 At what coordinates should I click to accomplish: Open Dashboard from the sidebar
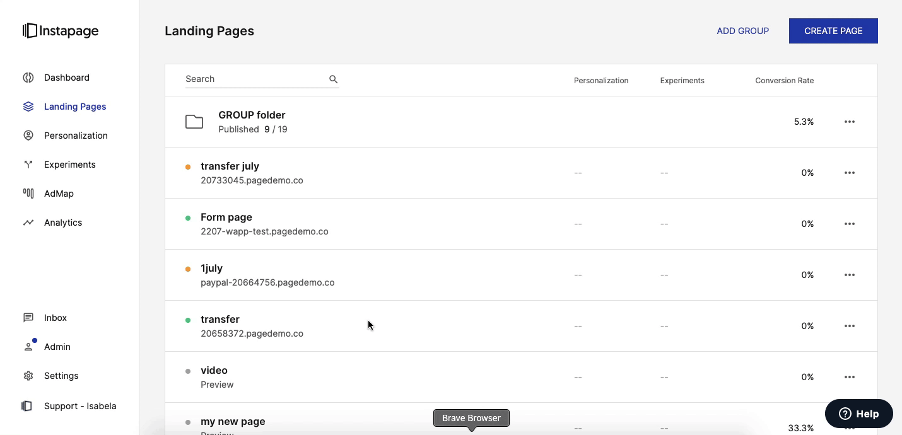point(67,78)
